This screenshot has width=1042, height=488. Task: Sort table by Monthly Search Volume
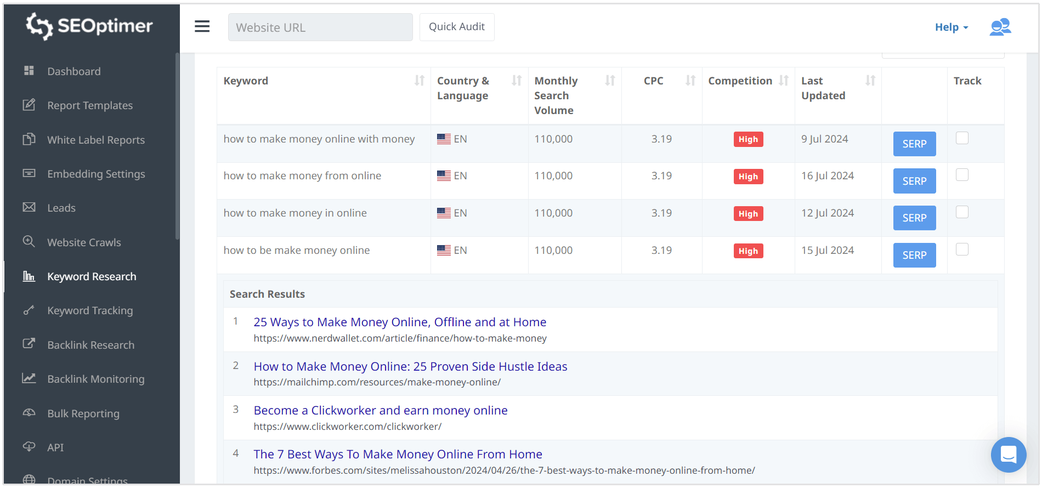(609, 81)
